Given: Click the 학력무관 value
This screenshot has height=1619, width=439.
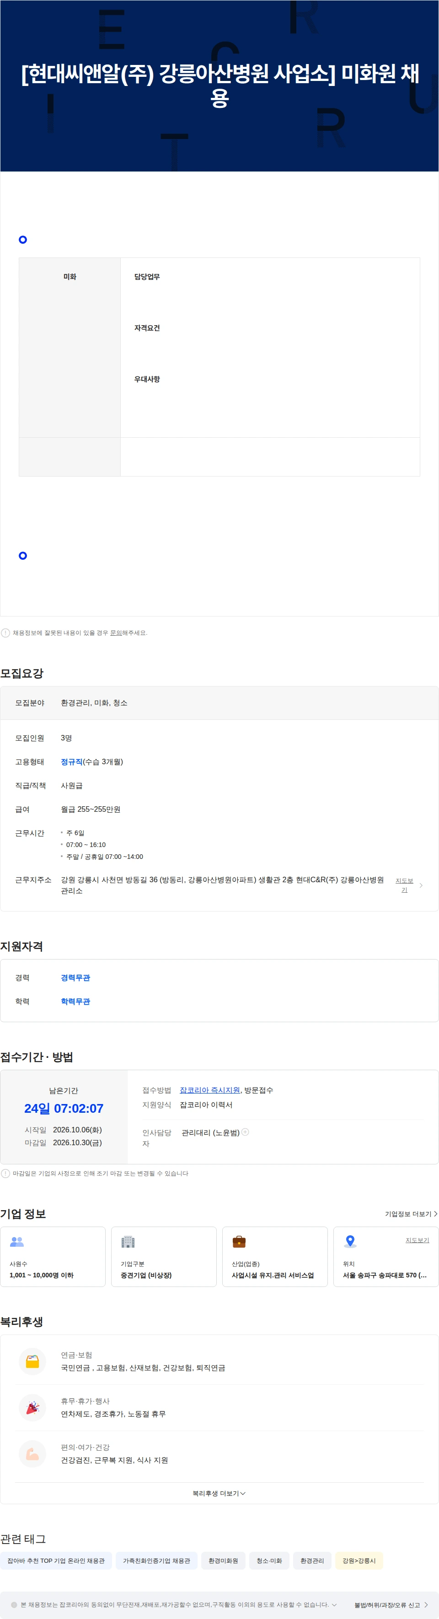Looking at the screenshot, I should coord(75,1001).
